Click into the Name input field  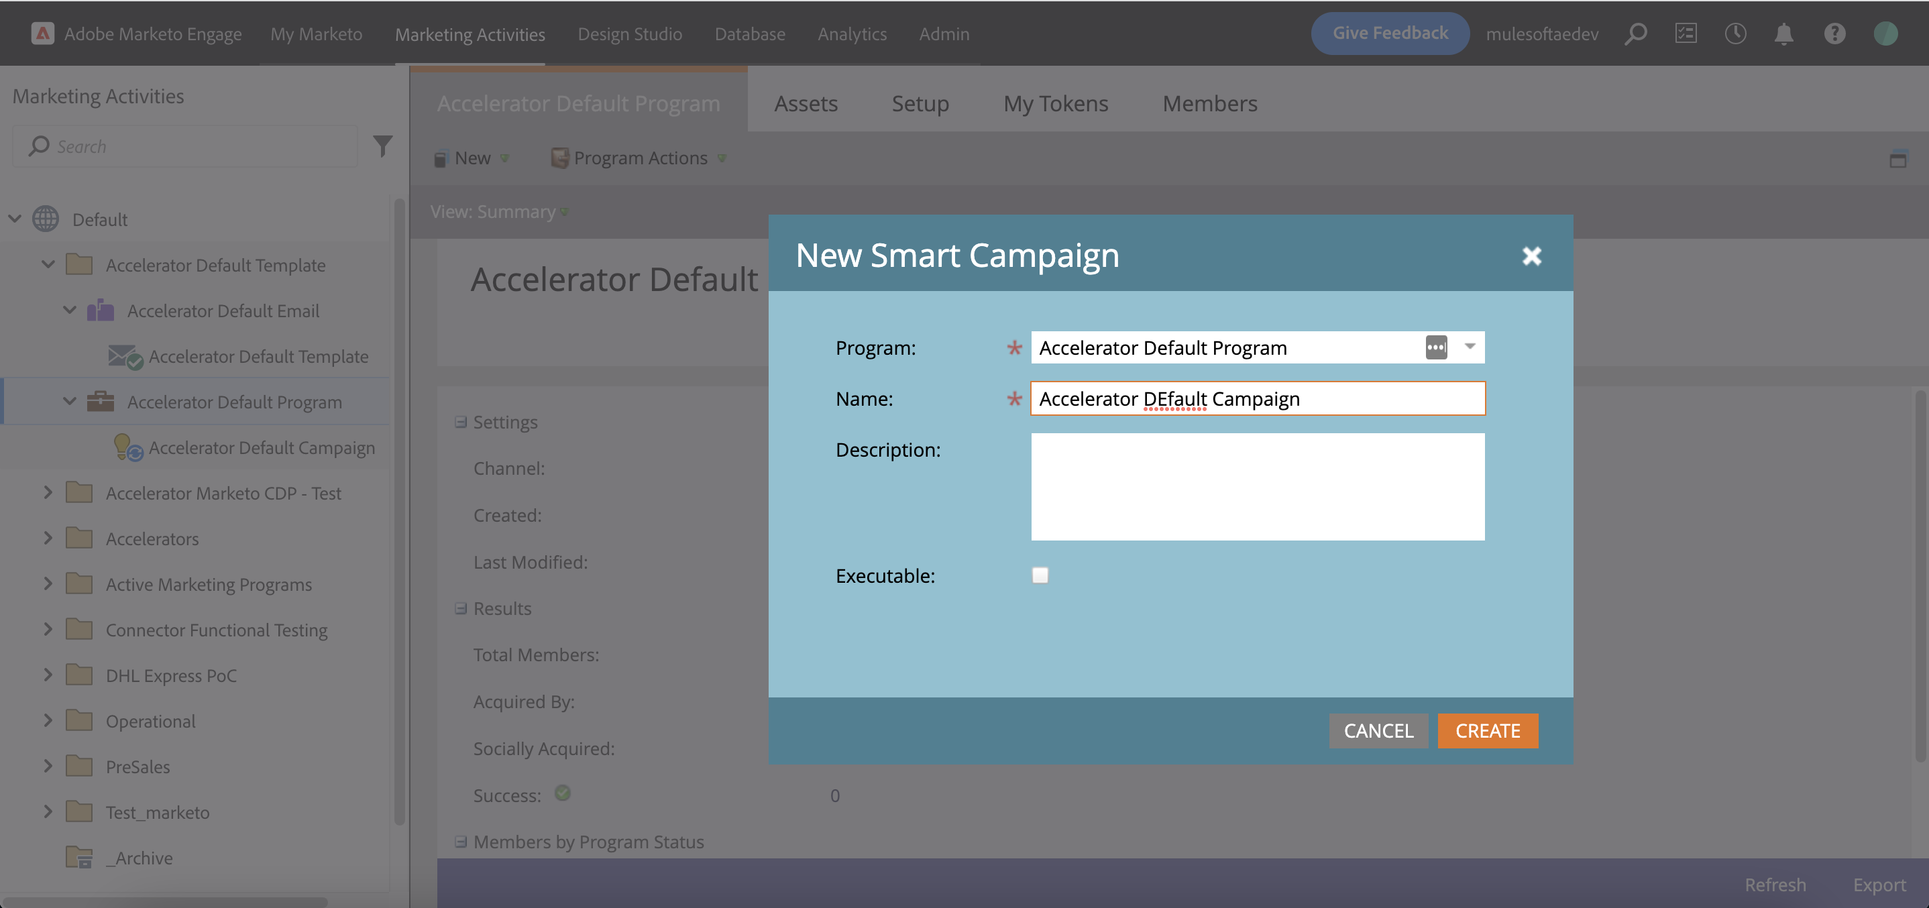(x=1258, y=398)
